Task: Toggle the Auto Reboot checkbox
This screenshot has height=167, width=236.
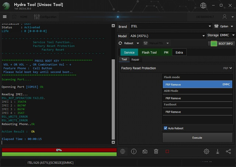Action: point(166,128)
